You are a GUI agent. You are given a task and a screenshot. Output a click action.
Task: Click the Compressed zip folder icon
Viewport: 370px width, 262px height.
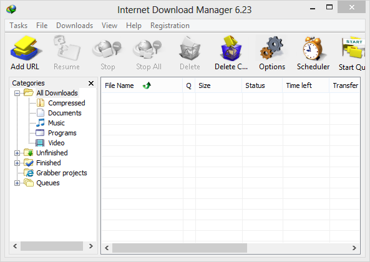point(41,103)
